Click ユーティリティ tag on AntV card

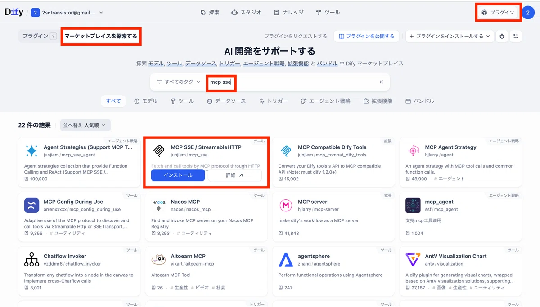pyautogui.click(x=486, y=288)
